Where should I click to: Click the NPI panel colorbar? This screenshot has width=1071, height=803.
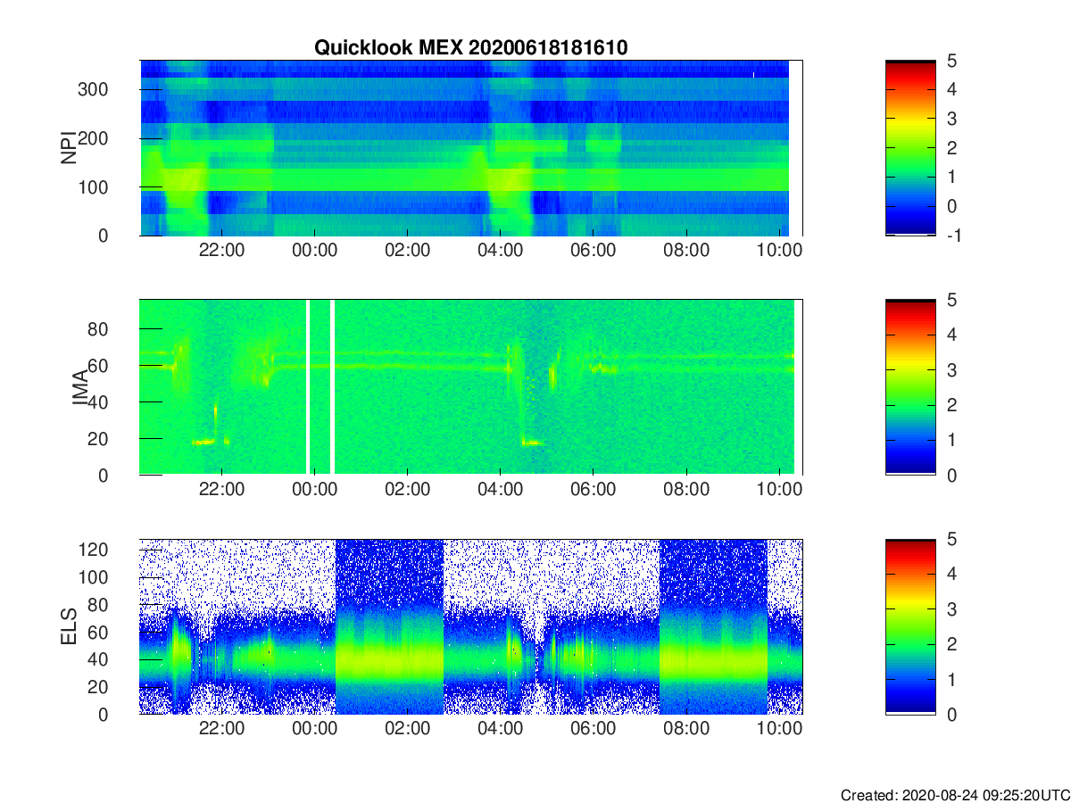tap(910, 148)
